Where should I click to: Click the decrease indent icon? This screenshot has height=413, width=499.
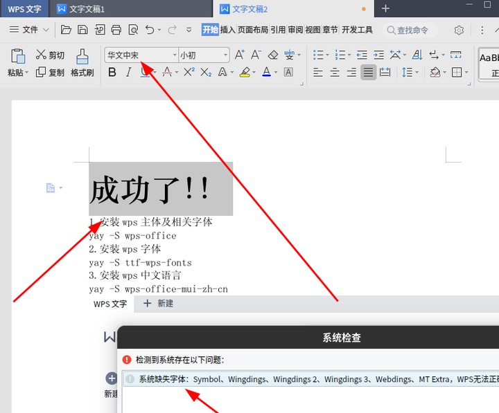[362, 55]
